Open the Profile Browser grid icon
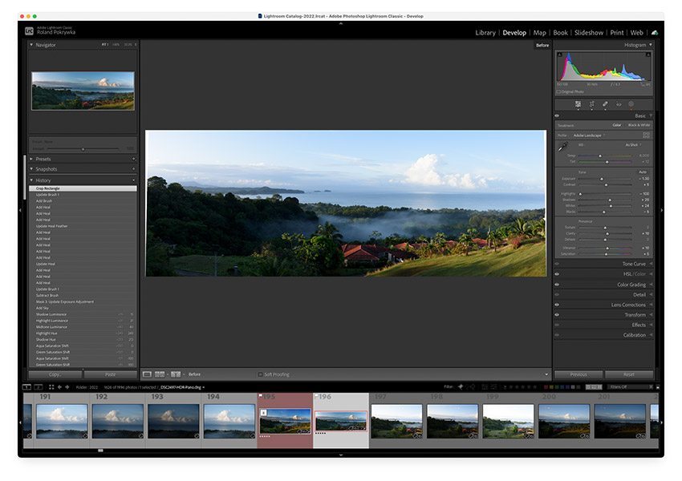This screenshot has width=682, height=481. click(x=647, y=135)
